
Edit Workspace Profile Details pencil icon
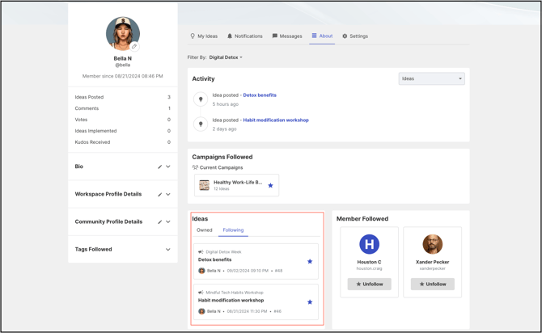(159, 194)
